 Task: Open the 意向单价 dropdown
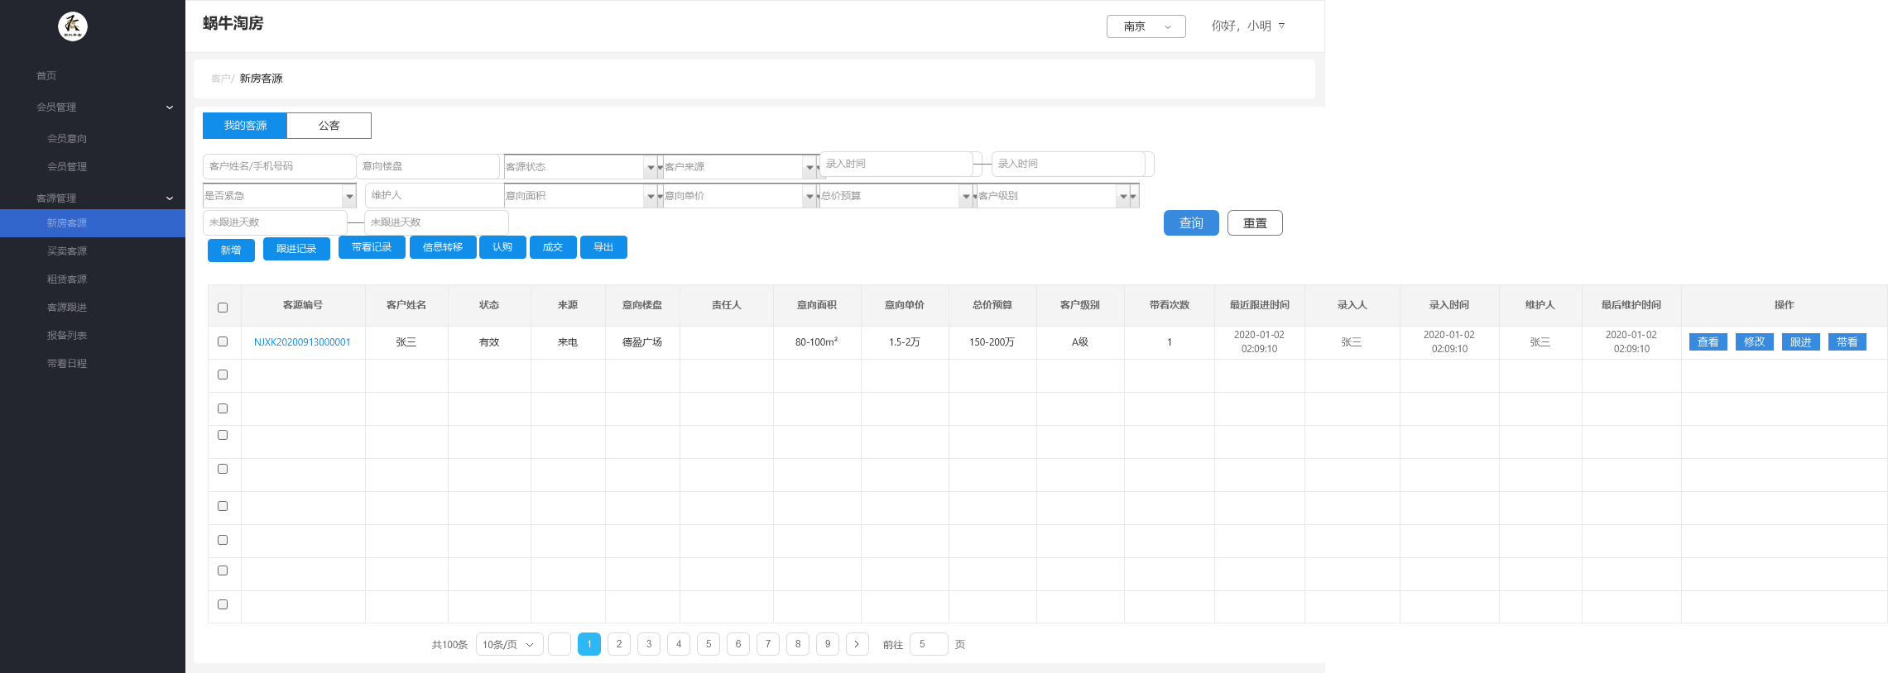pyautogui.click(x=740, y=196)
